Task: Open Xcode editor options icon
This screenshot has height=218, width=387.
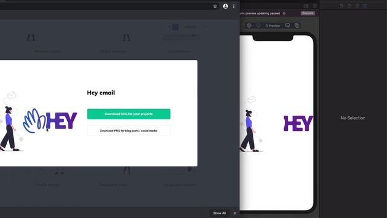Action: coord(306,6)
